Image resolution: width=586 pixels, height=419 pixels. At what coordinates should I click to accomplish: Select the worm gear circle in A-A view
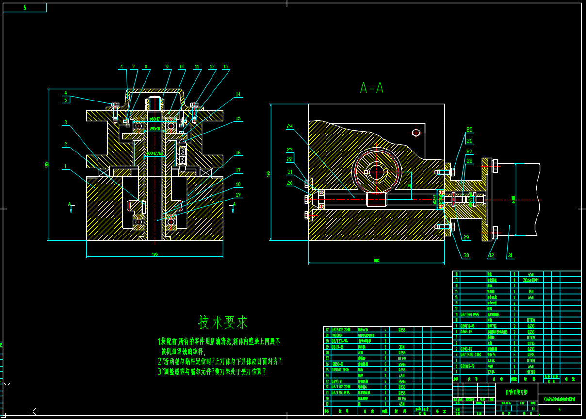377,171
